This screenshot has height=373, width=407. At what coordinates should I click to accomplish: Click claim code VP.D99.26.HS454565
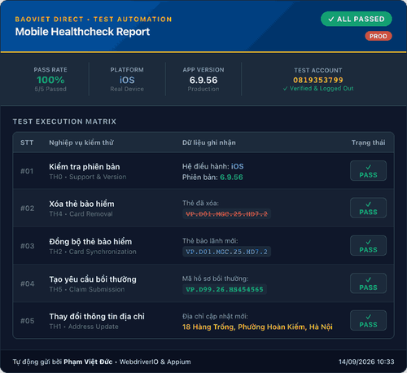225,289
